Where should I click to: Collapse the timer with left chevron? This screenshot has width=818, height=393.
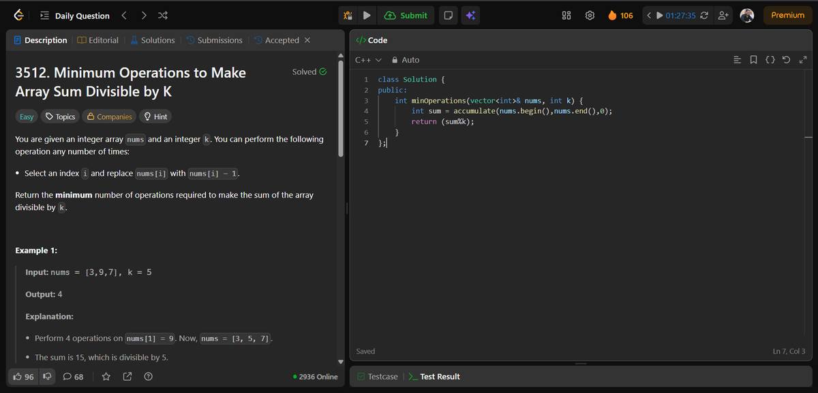[650, 16]
